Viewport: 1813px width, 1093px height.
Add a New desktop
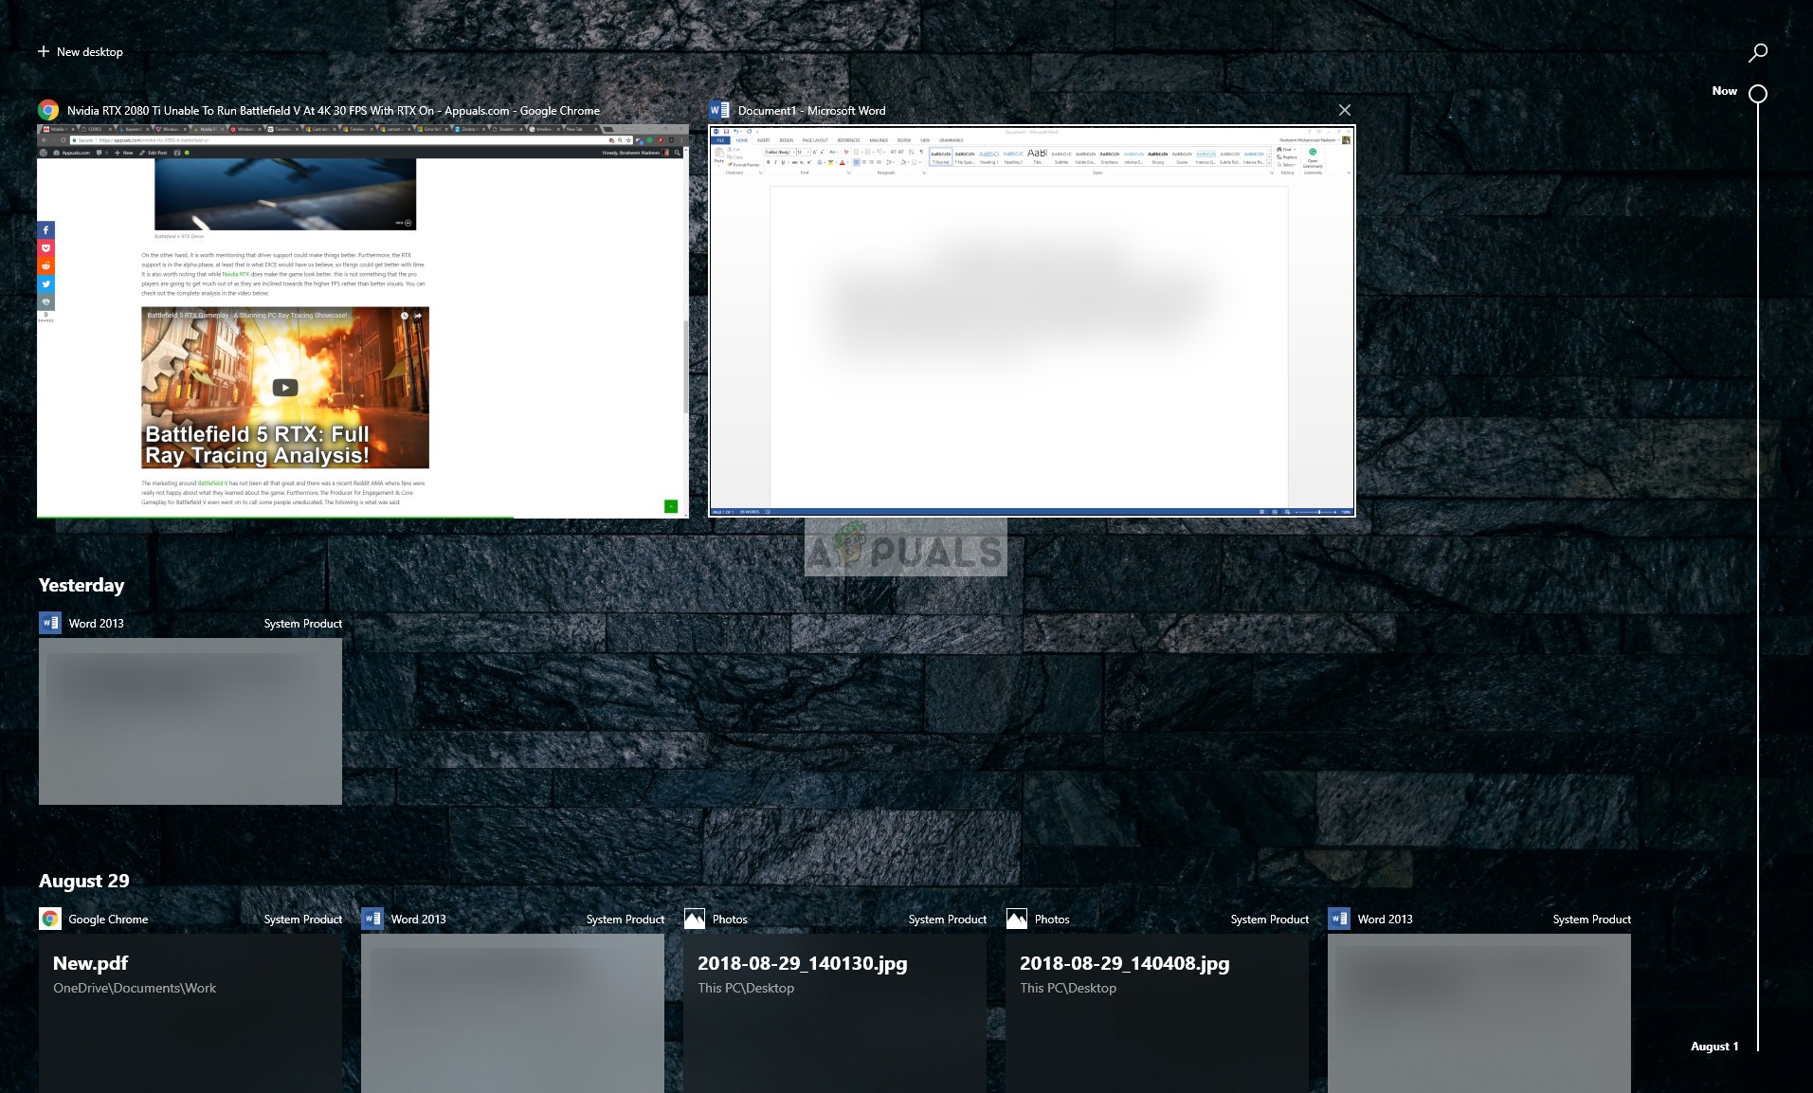81,52
